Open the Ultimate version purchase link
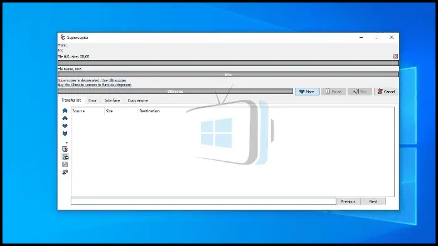The width and height of the screenshot is (438, 246). tap(94, 85)
